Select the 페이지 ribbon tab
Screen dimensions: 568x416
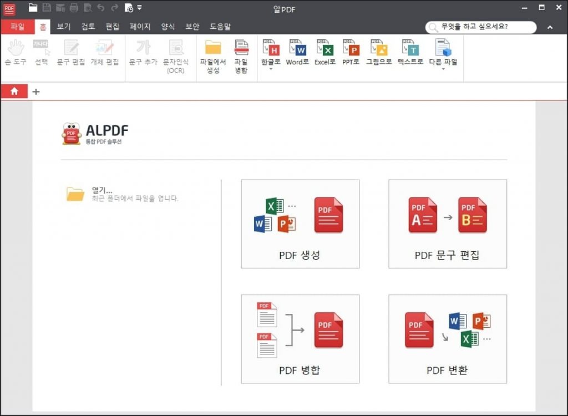(140, 27)
